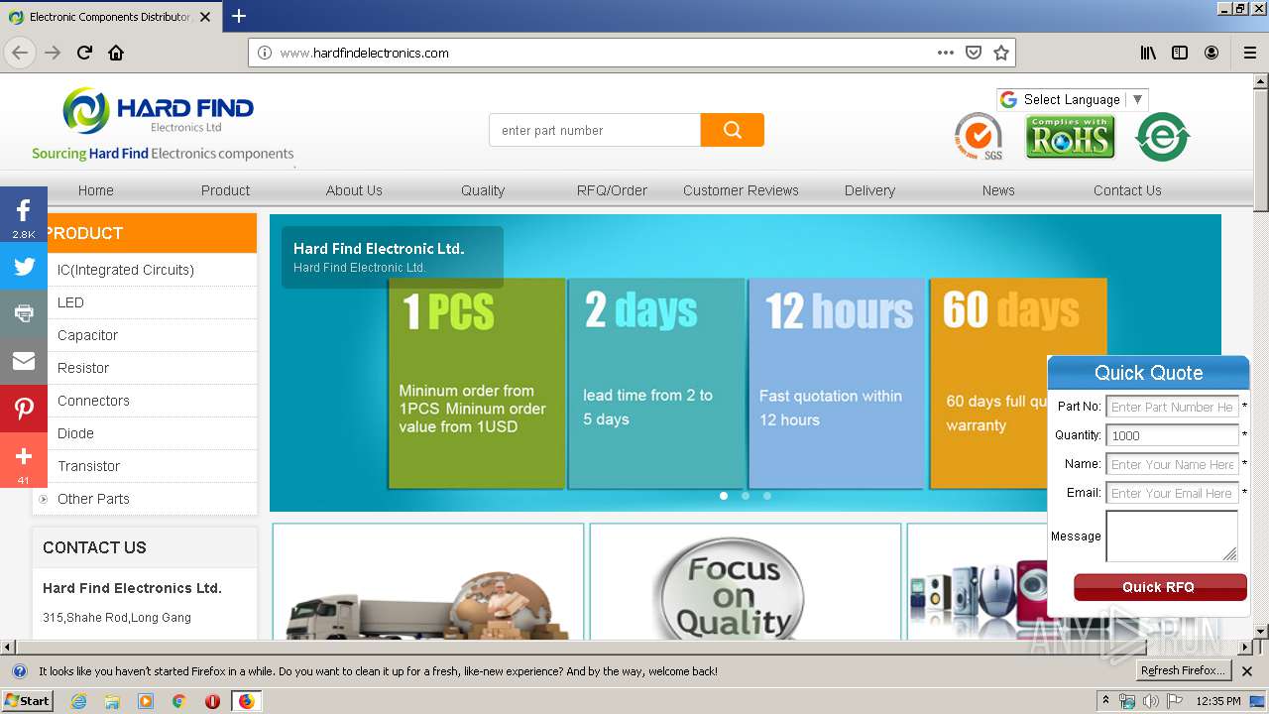The height and width of the screenshot is (714, 1269).
Task: Toggle Firefox sidebar view icon
Action: (x=1180, y=53)
